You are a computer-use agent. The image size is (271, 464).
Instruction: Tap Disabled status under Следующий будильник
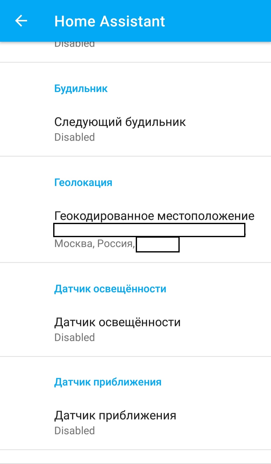(x=75, y=137)
